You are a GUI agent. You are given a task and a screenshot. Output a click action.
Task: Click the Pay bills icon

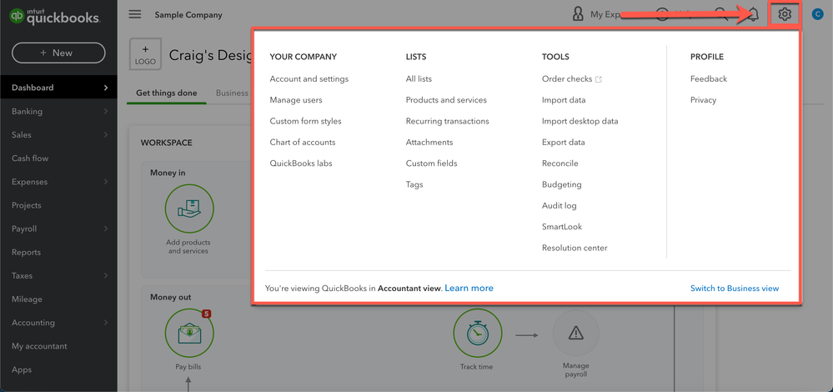click(x=189, y=333)
